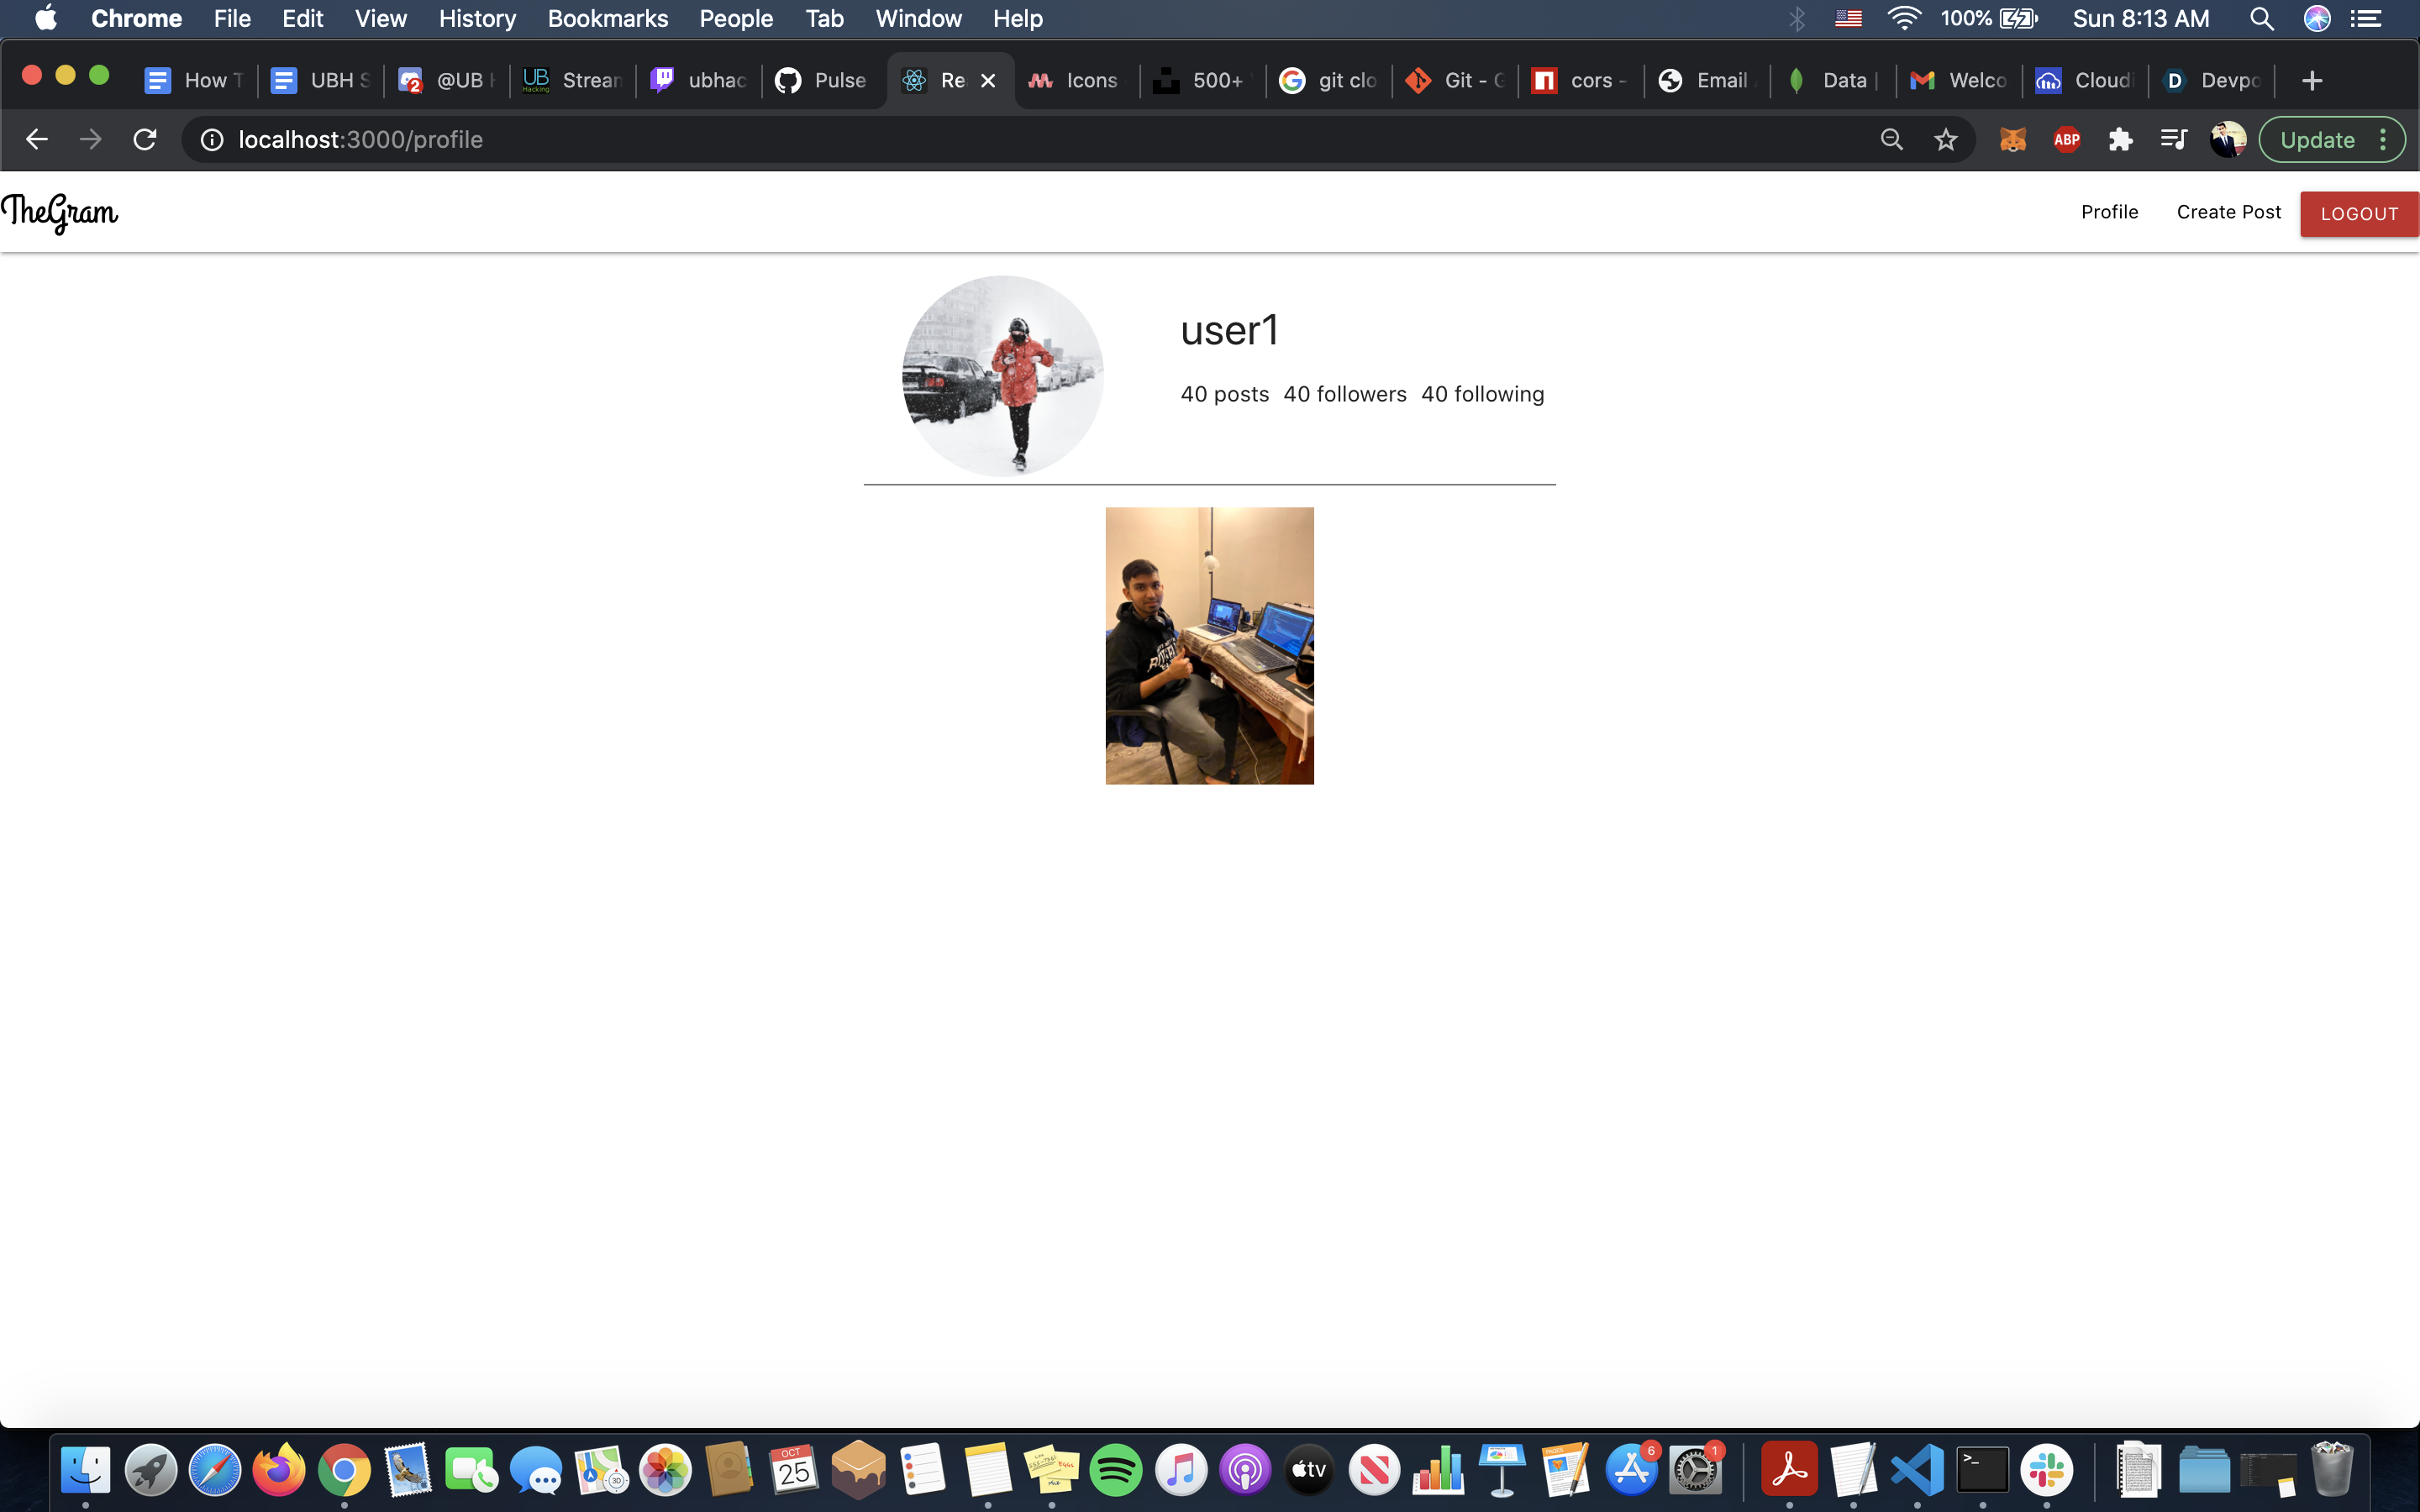Click the red LOGOUT button
Viewport: 2420px width, 1512px height.
[2358, 214]
